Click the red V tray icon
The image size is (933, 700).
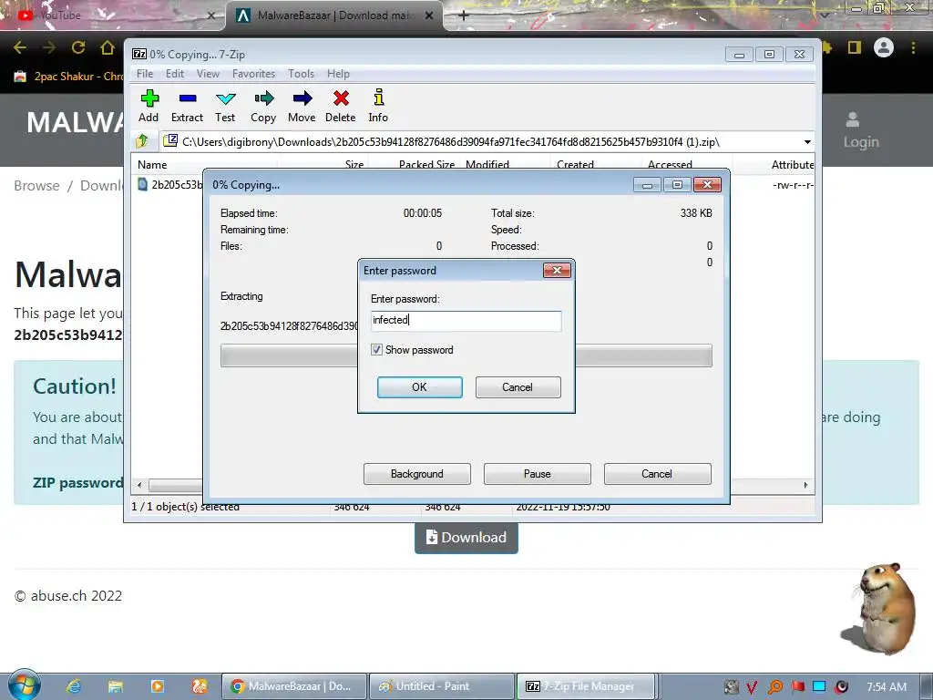(752, 687)
